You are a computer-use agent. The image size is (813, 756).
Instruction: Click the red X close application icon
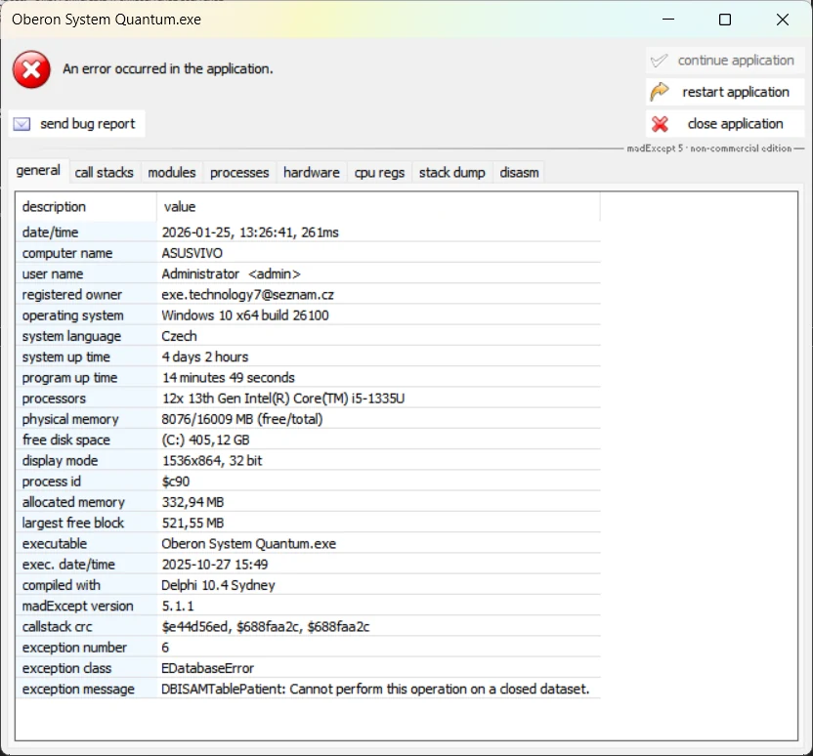coord(660,124)
